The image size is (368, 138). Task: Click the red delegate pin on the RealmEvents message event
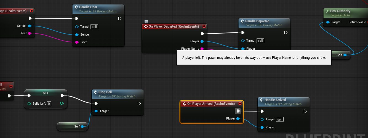(x=32, y=11)
